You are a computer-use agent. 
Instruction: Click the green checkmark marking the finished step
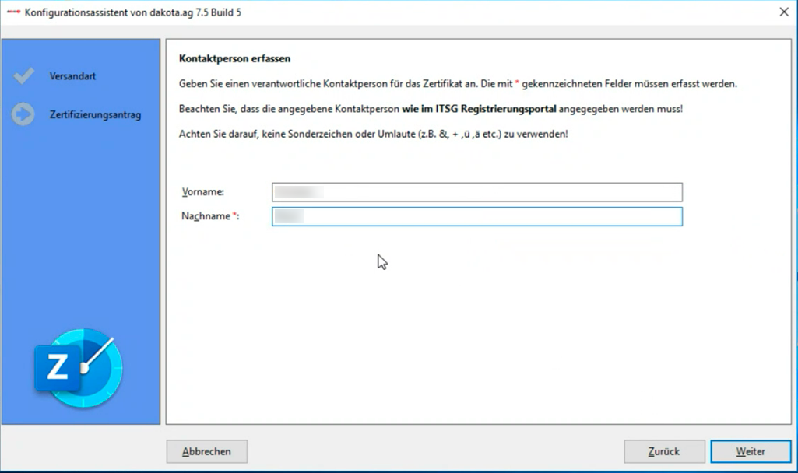23,75
